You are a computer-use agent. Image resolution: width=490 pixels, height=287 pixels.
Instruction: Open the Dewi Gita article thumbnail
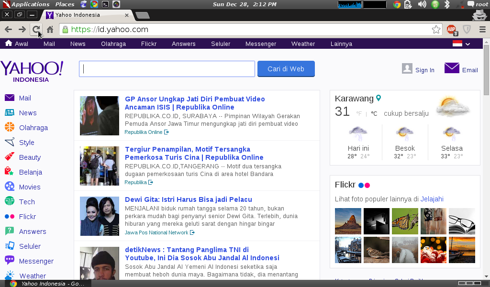click(100, 216)
